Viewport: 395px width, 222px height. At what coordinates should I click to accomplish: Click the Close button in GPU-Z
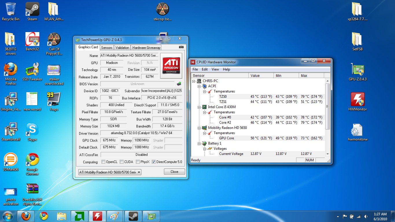174,172
